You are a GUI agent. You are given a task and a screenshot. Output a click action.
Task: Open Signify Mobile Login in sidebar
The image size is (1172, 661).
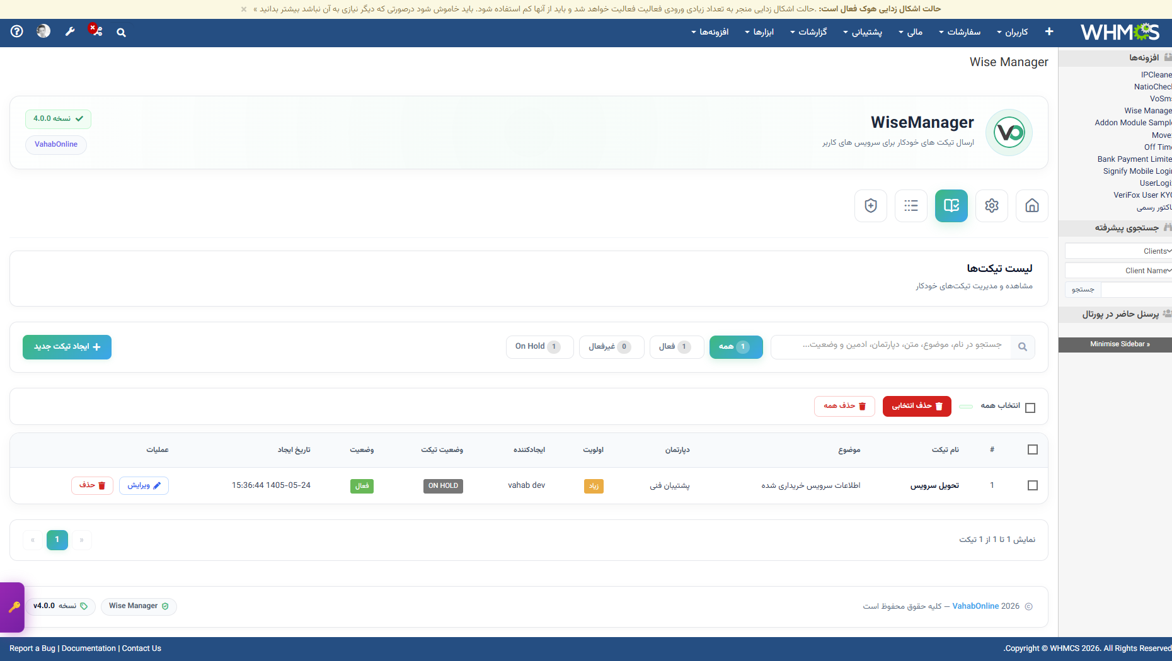coord(1137,171)
